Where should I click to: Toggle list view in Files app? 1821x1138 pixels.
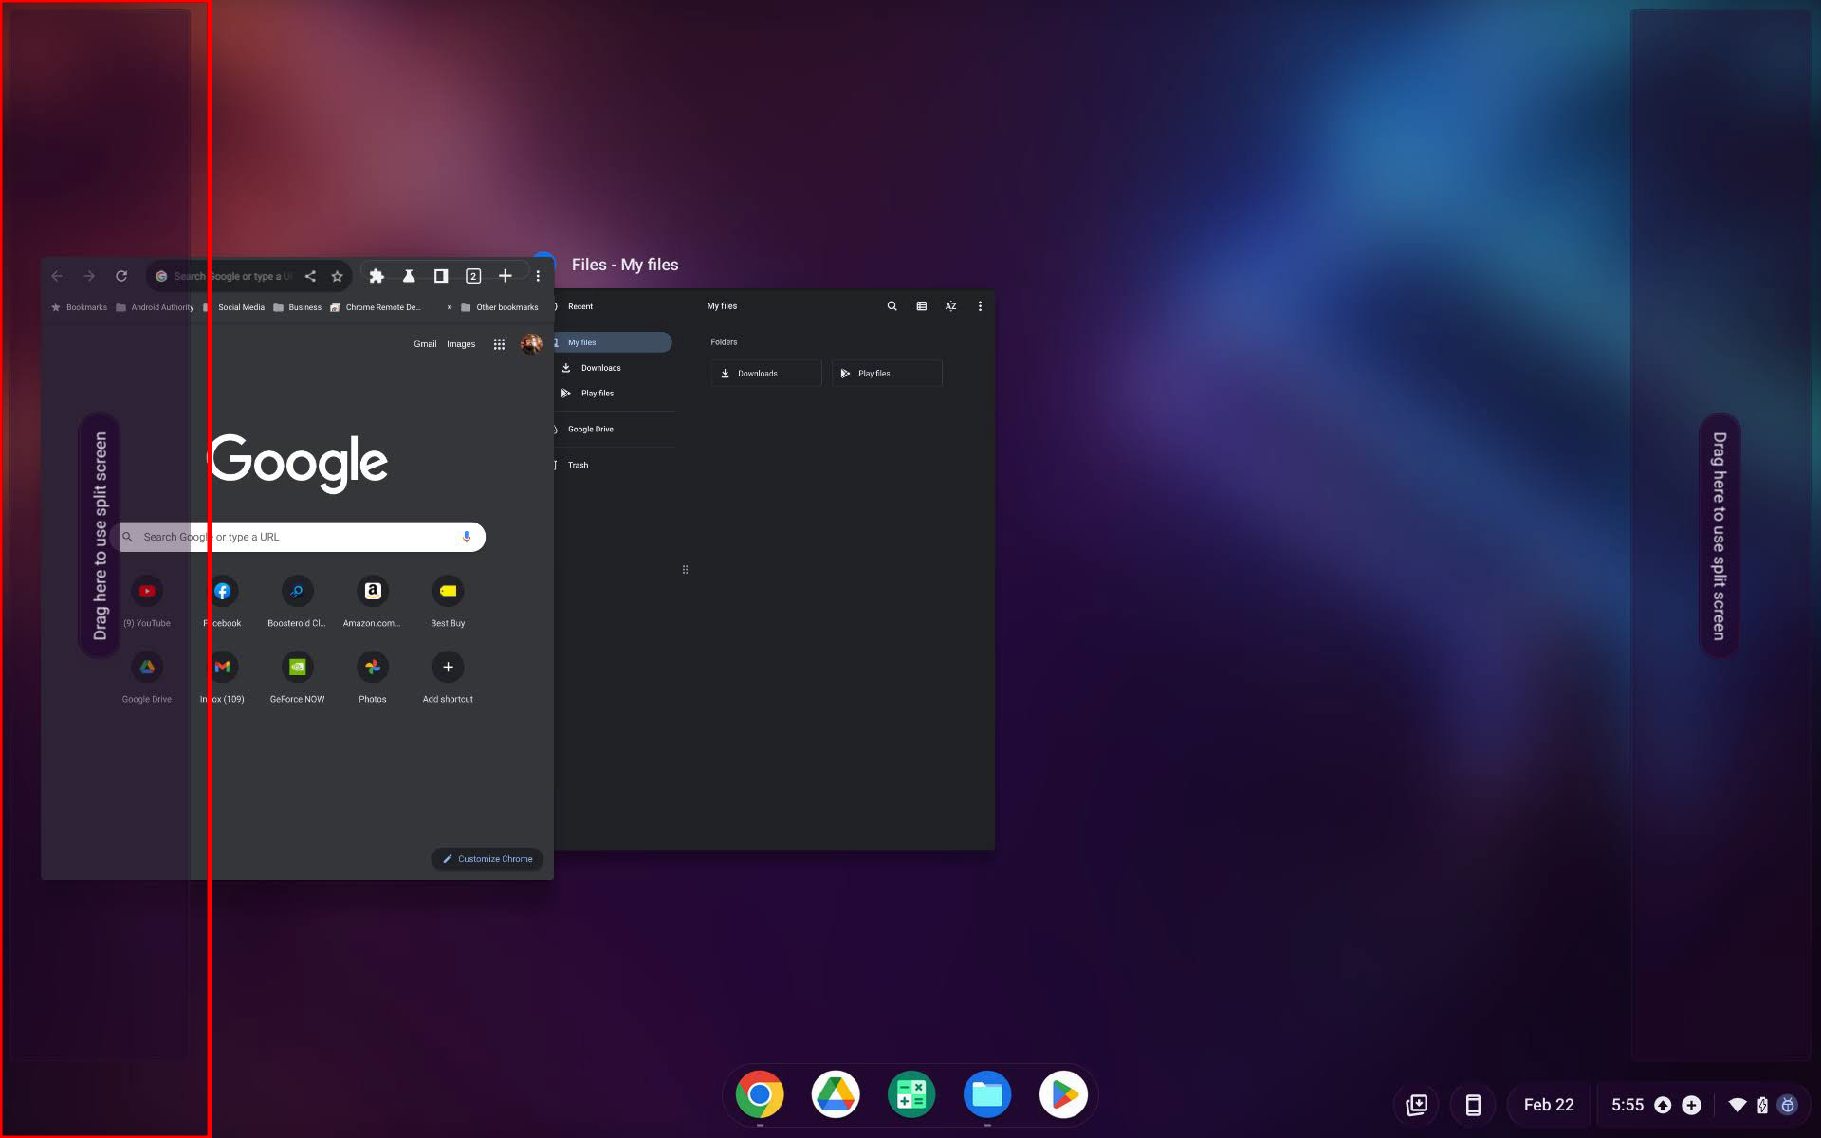click(921, 306)
